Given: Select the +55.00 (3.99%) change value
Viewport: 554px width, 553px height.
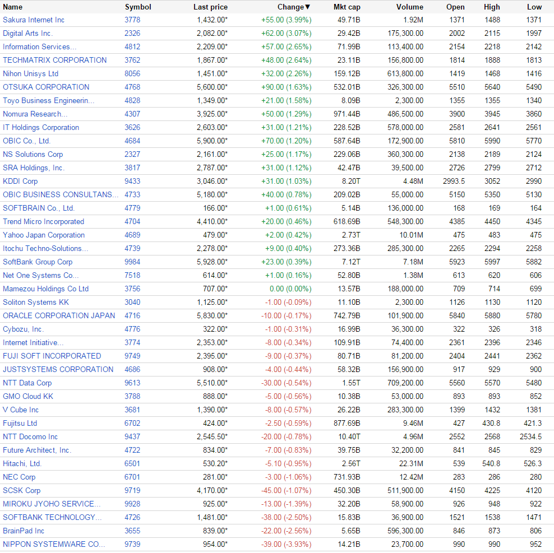Looking at the screenshot, I should tap(286, 20).
